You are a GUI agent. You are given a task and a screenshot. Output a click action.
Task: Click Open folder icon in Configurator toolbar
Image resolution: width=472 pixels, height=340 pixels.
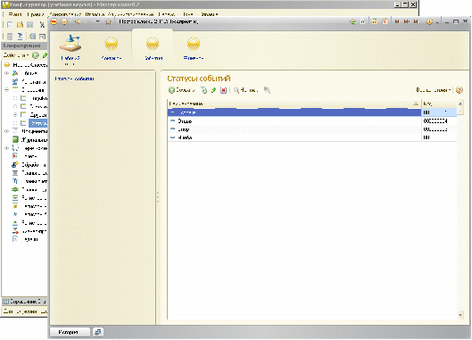[20, 25]
